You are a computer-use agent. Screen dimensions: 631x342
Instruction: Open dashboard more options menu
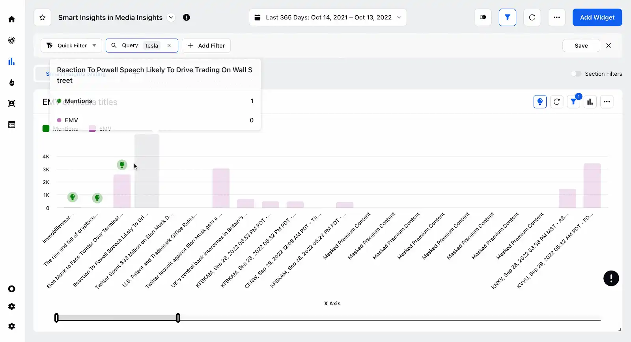pos(556,17)
